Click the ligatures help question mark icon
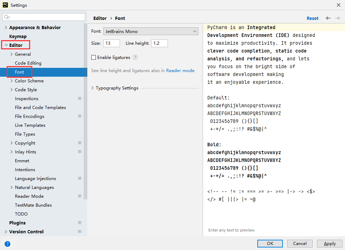The height and width of the screenshot is (250, 345). pyautogui.click(x=135, y=57)
